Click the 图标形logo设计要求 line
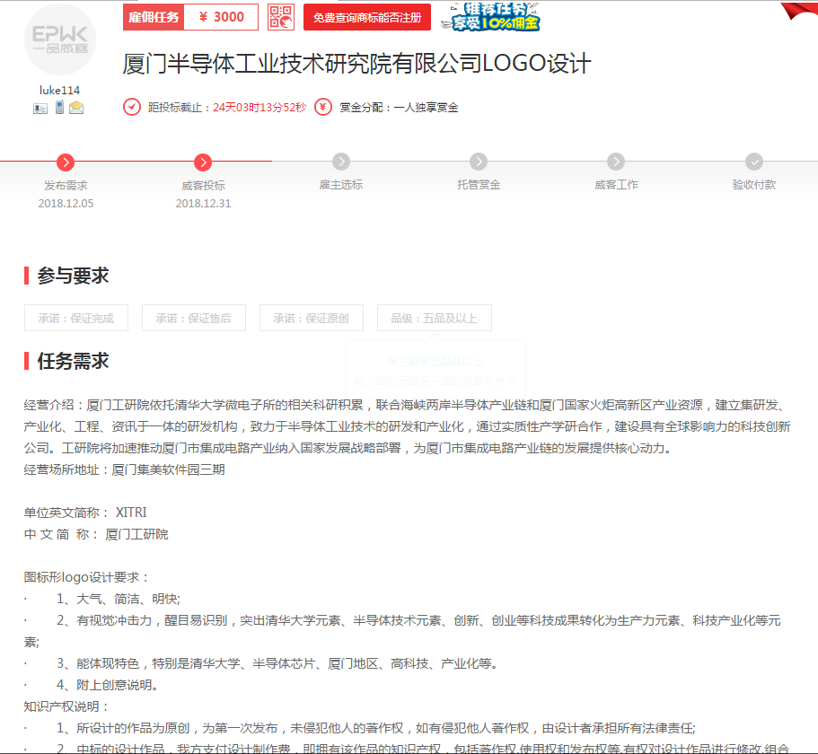Viewport: 818px width, 754px height. coord(86,577)
